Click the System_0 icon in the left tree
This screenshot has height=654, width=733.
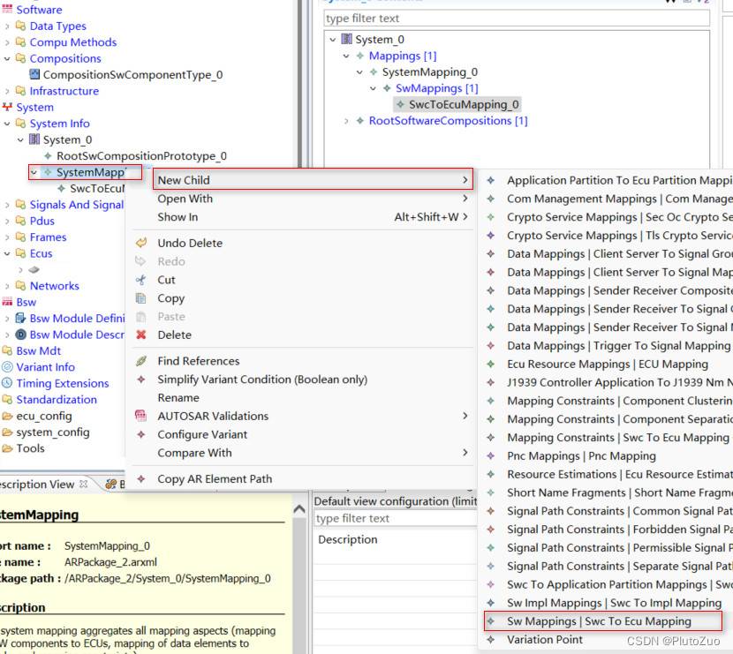pyautogui.click(x=34, y=139)
